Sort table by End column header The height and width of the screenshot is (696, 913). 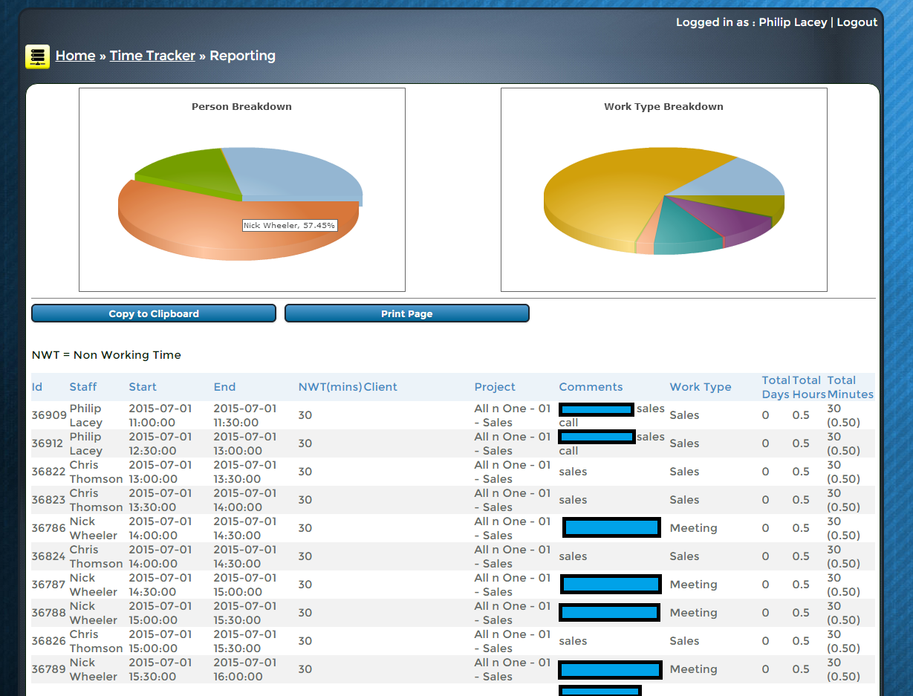[x=224, y=387]
